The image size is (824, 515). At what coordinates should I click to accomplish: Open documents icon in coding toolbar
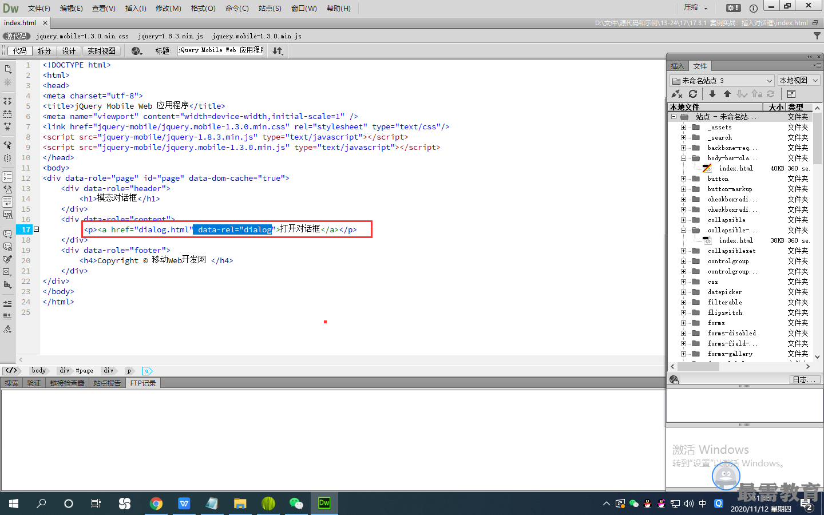[x=7, y=69]
